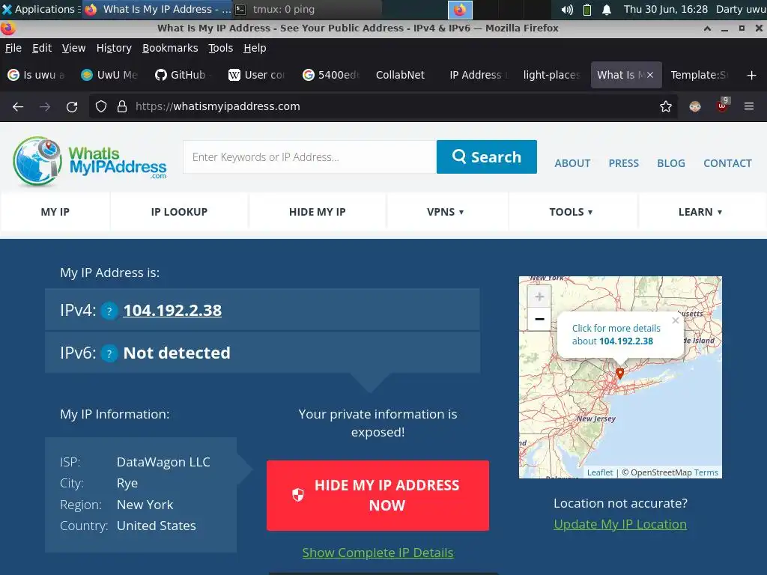View site security via padlock icon
The height and width of the screenshot is (575, 767).
(x=122, y=106)
